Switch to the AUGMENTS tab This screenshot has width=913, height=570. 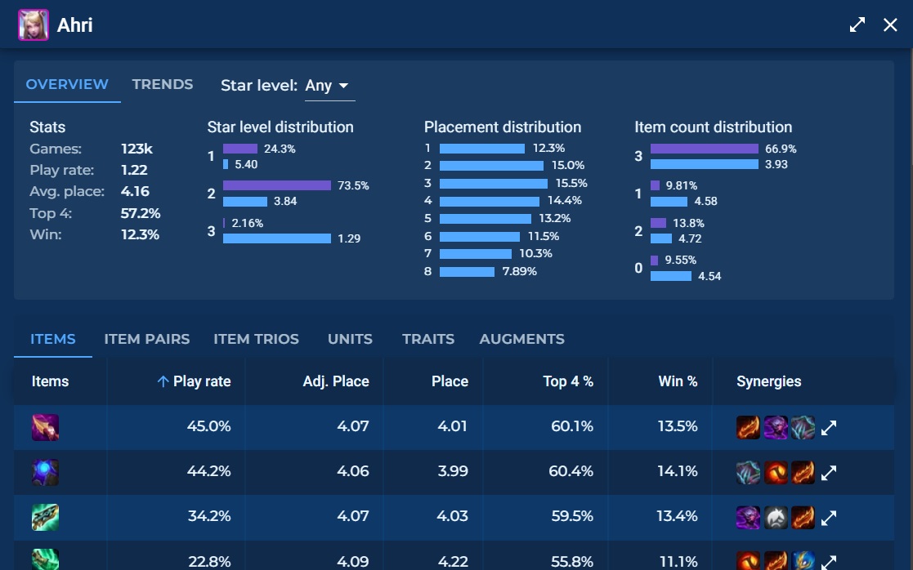pos(521,339)
